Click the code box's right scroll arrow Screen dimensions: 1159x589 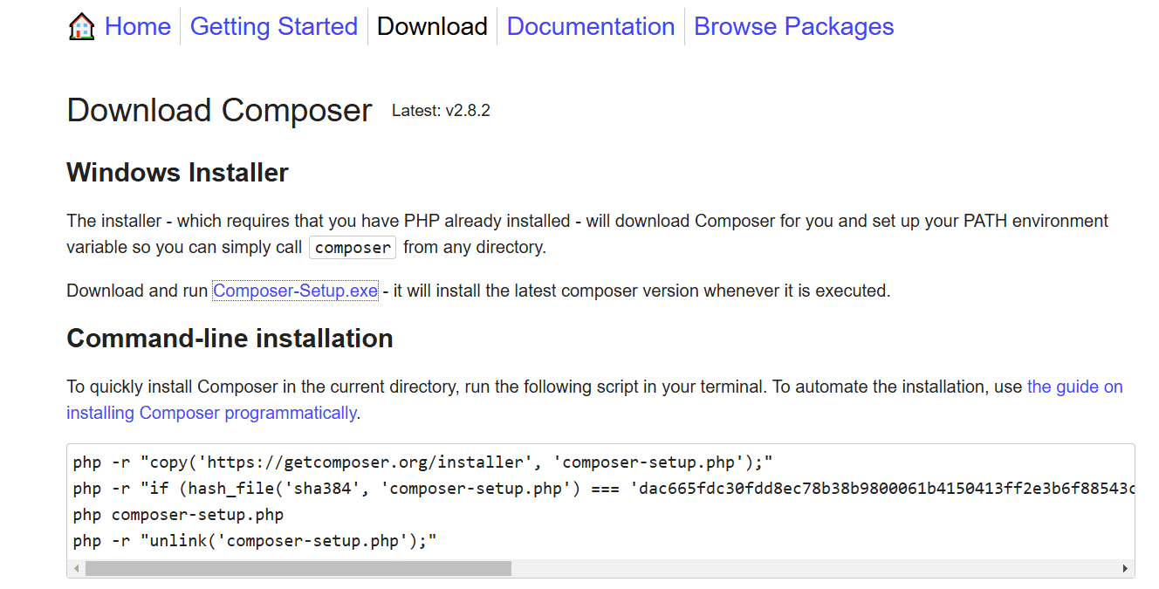pyautogui.click(x=1125, y=569)
